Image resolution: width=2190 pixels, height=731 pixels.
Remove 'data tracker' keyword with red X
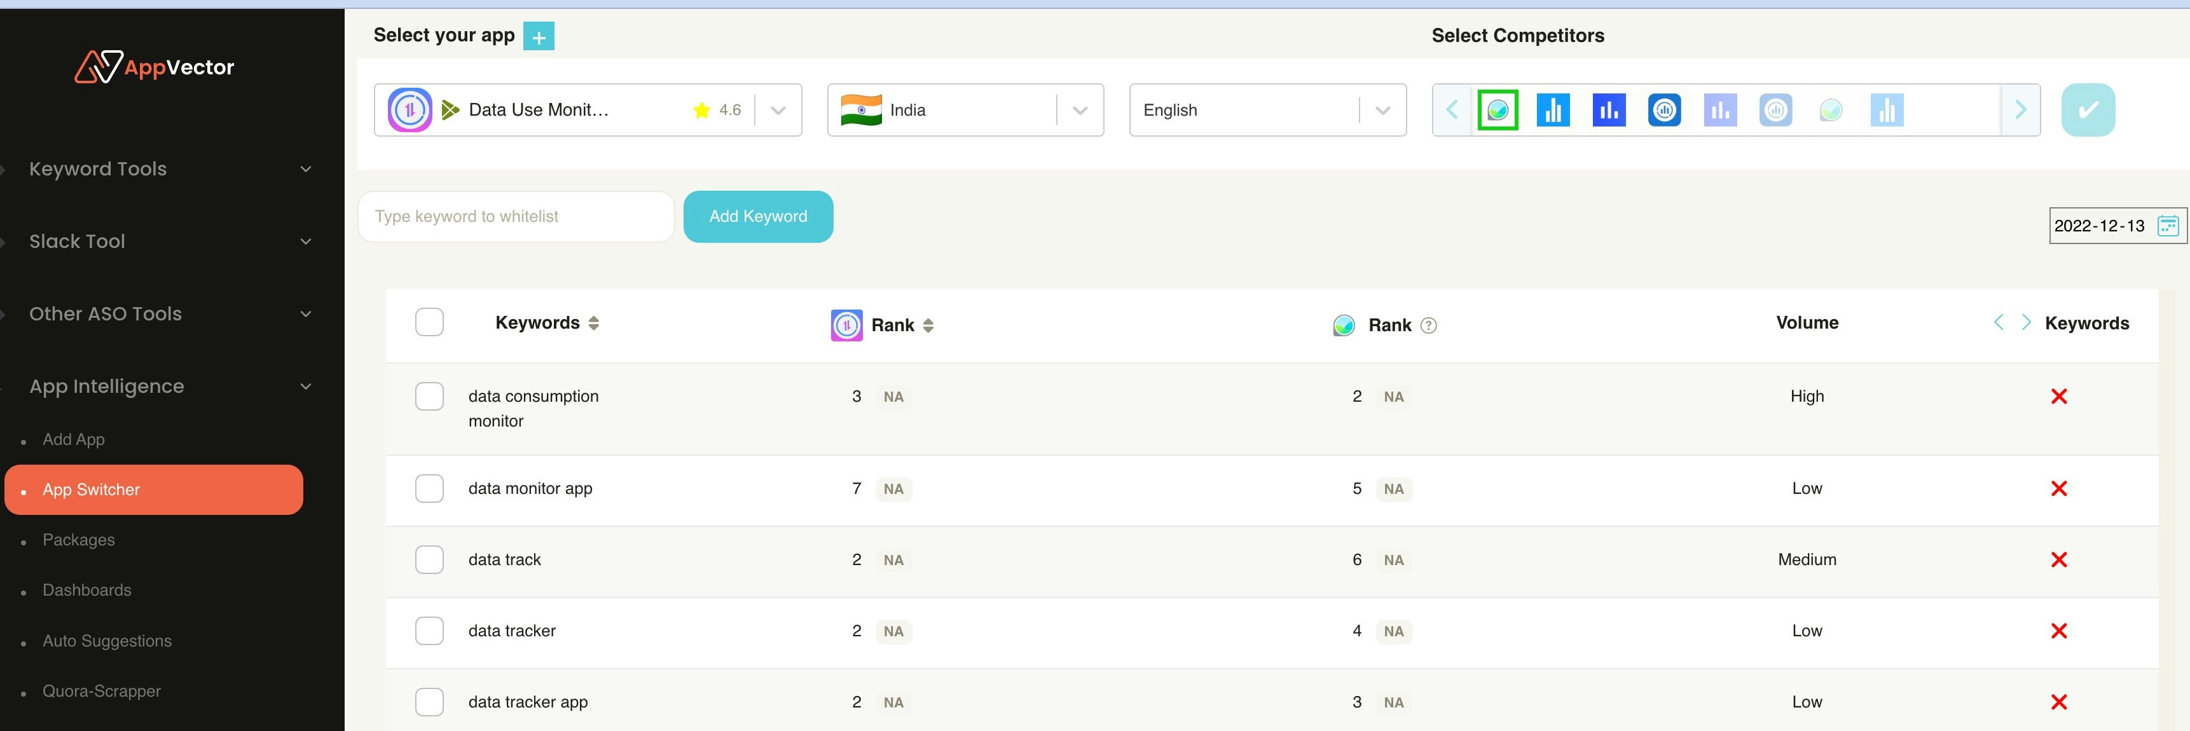[2058, 632]
